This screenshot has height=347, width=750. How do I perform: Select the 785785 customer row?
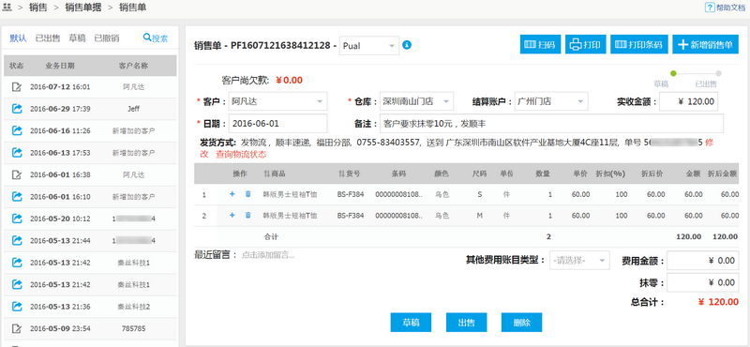point(90,329)
